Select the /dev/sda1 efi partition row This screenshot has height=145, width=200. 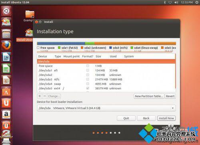click(106, 70)
